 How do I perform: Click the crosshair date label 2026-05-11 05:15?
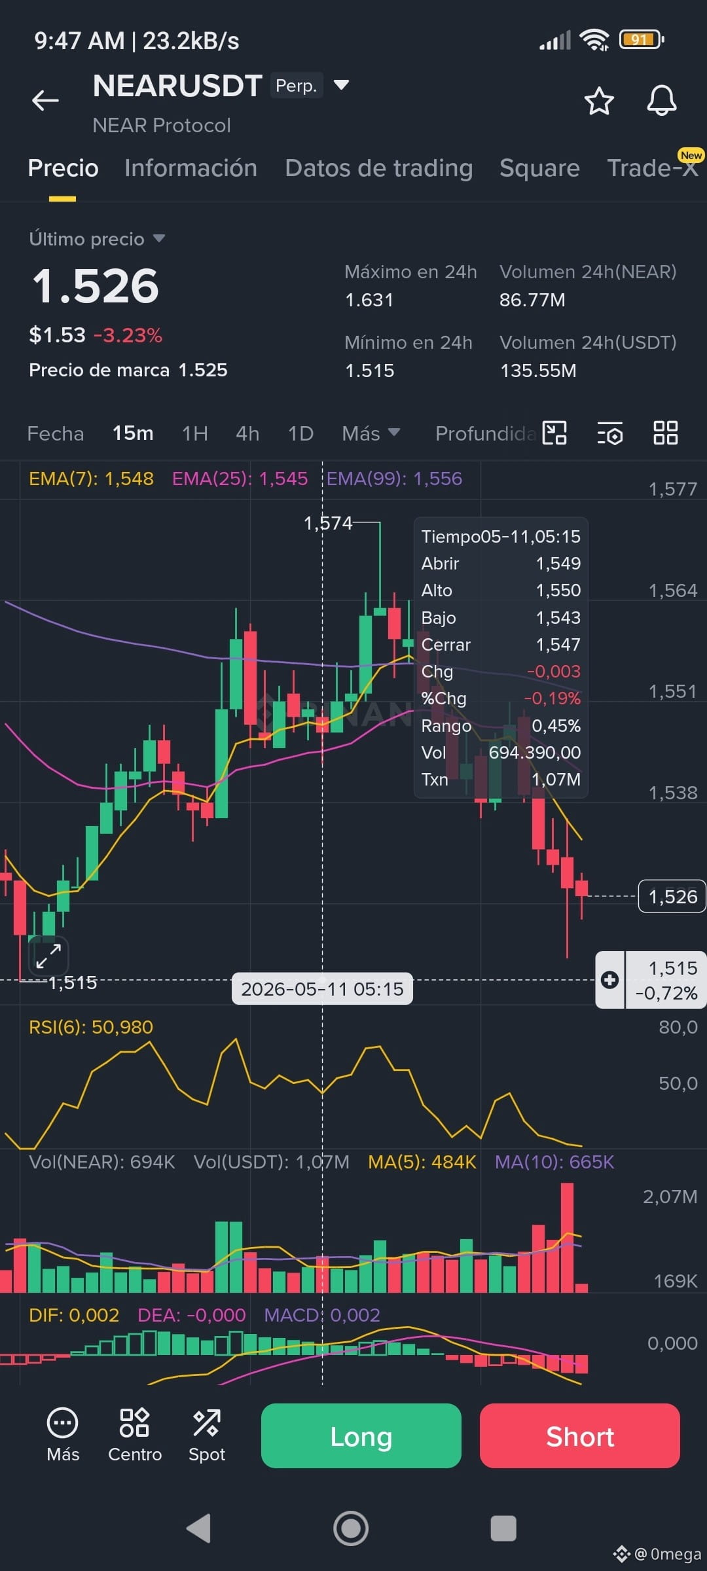pos(322,988)
